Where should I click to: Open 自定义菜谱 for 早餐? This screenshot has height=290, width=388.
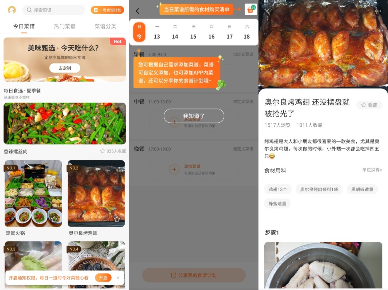tap(243, 54)
